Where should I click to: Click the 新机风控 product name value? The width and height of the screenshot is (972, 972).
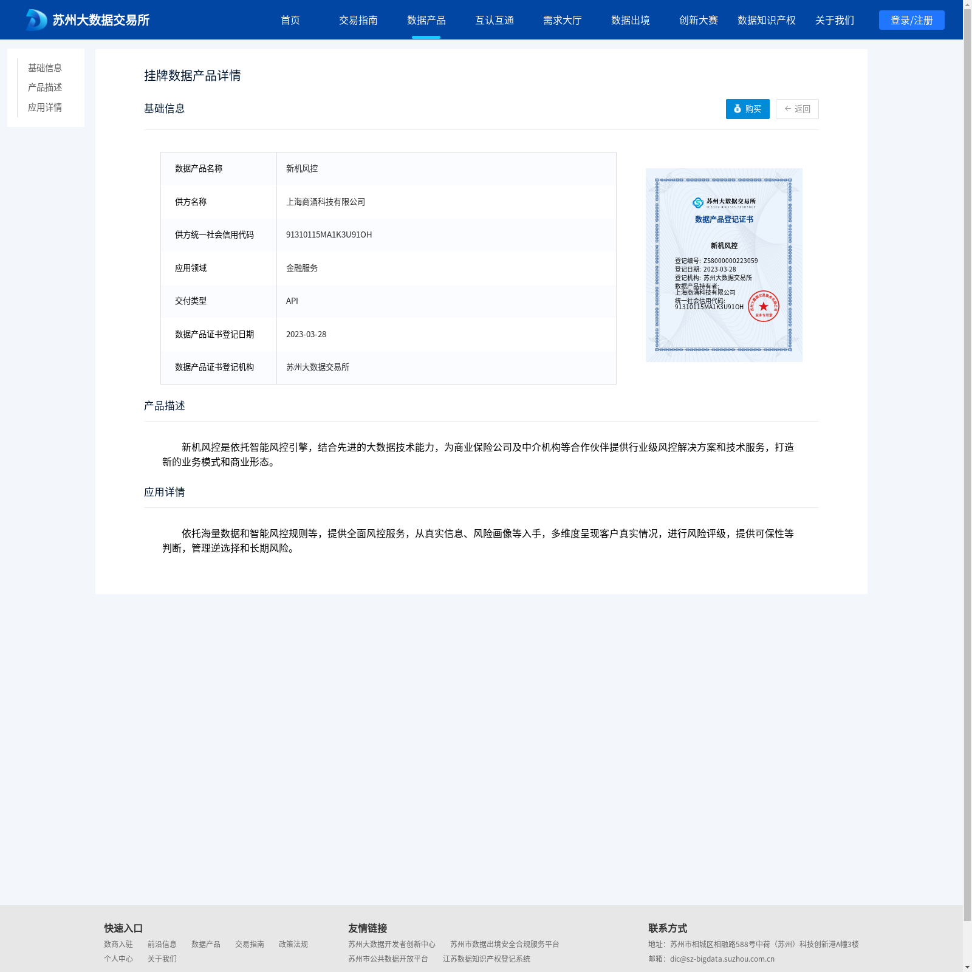click(302, 168)
